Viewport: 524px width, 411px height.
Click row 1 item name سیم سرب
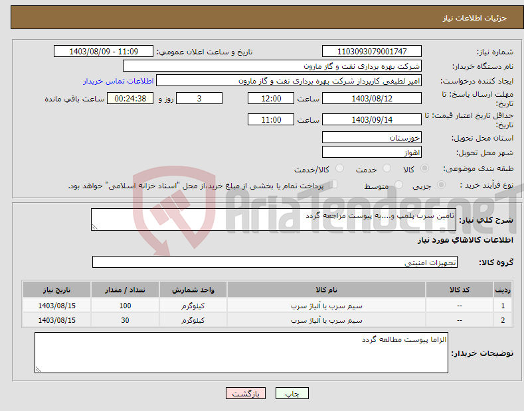(326, 306)
